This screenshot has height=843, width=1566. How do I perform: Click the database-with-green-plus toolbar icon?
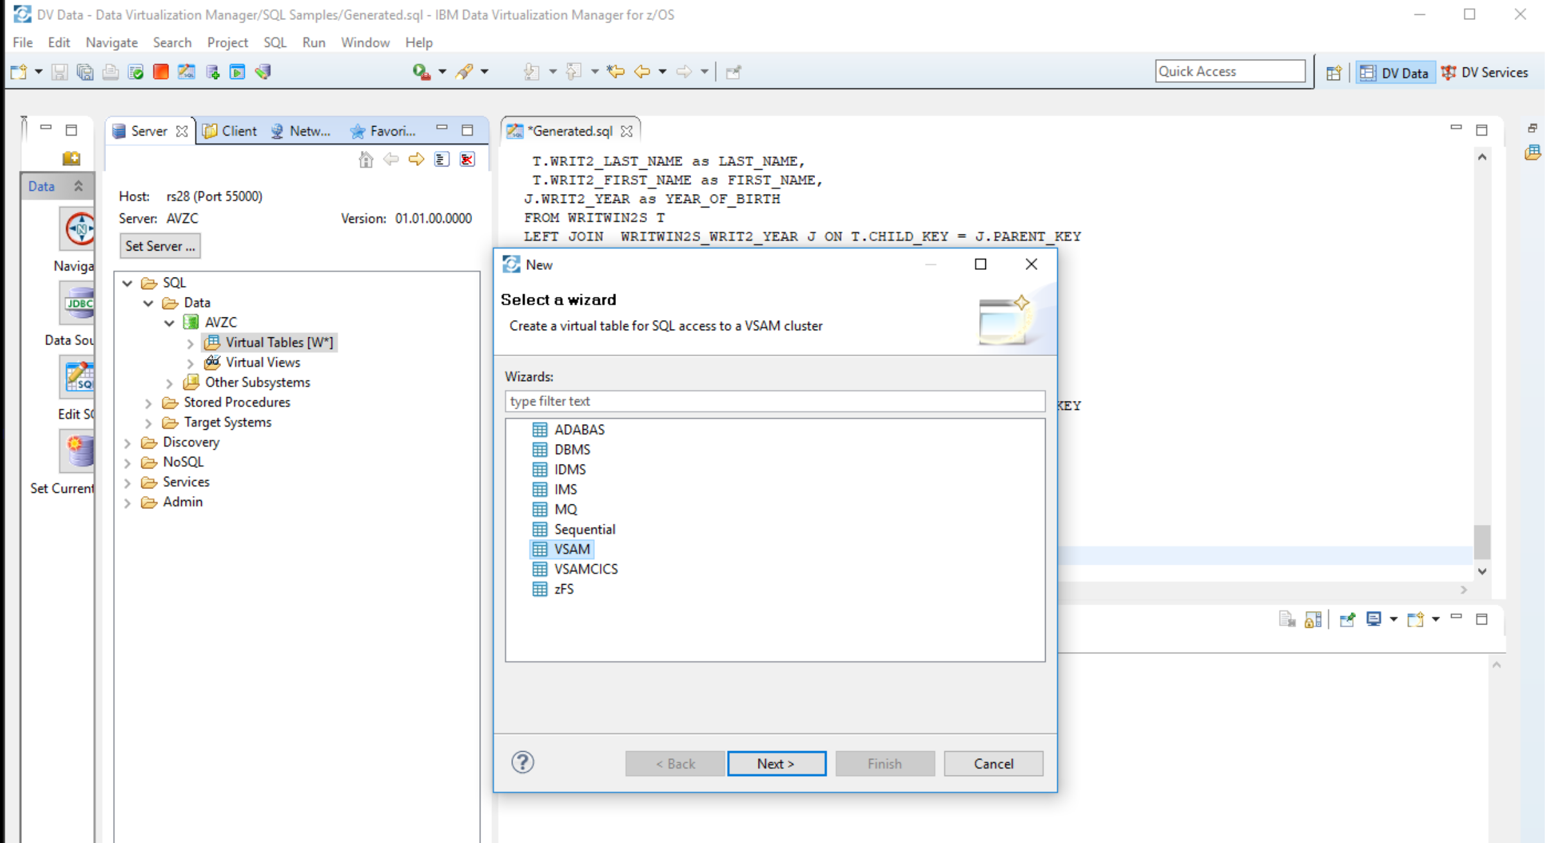pyautogui.click(x=212, y=71)
